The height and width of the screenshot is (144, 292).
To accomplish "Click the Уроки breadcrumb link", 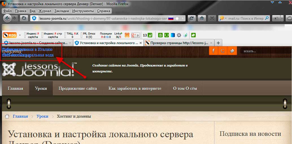I will tap(42, 116).
